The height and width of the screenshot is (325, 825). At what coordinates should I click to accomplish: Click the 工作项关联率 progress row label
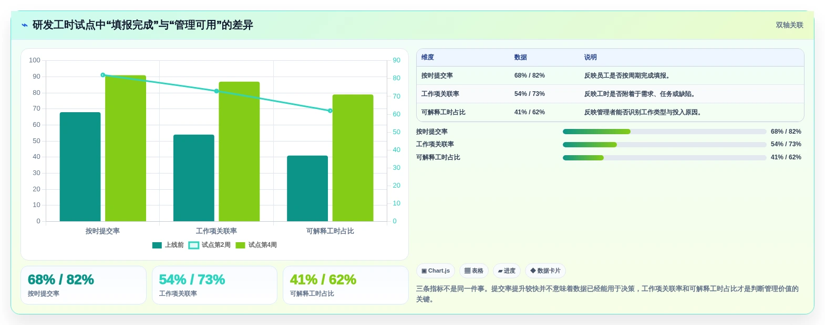pyautogui.click(x=435, y=144)
